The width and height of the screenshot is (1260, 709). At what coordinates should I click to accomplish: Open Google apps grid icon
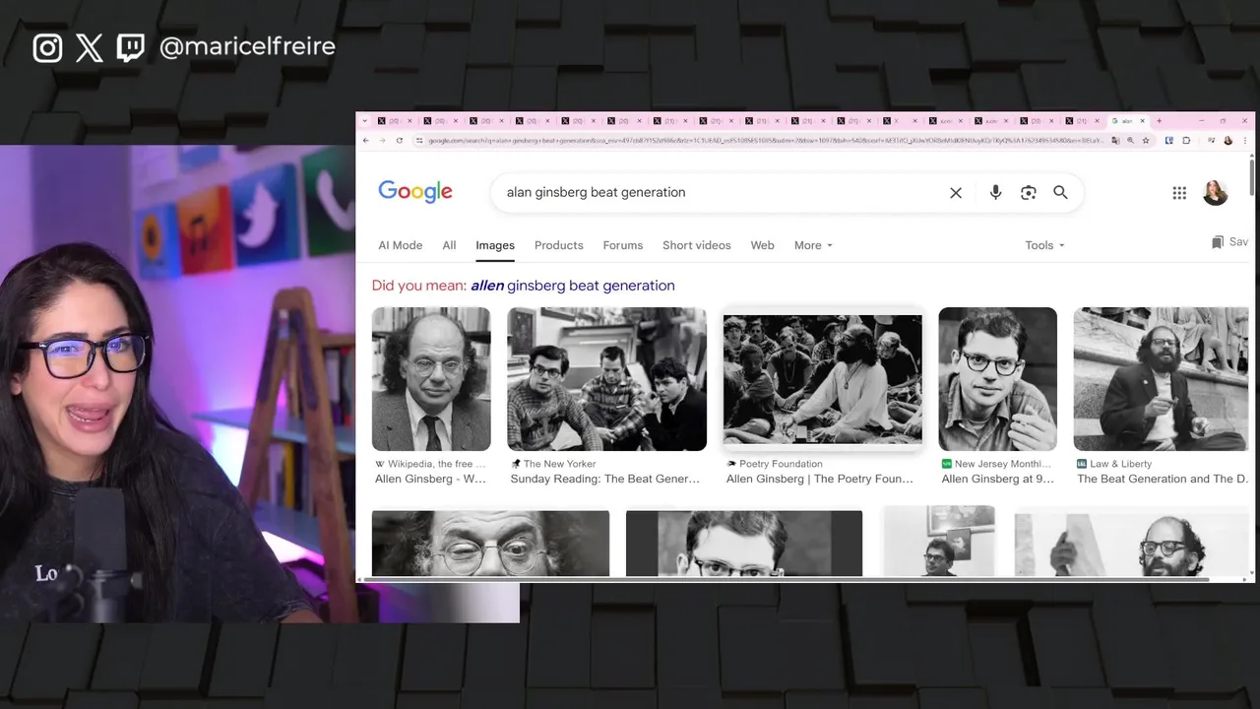coord(1179,193)
